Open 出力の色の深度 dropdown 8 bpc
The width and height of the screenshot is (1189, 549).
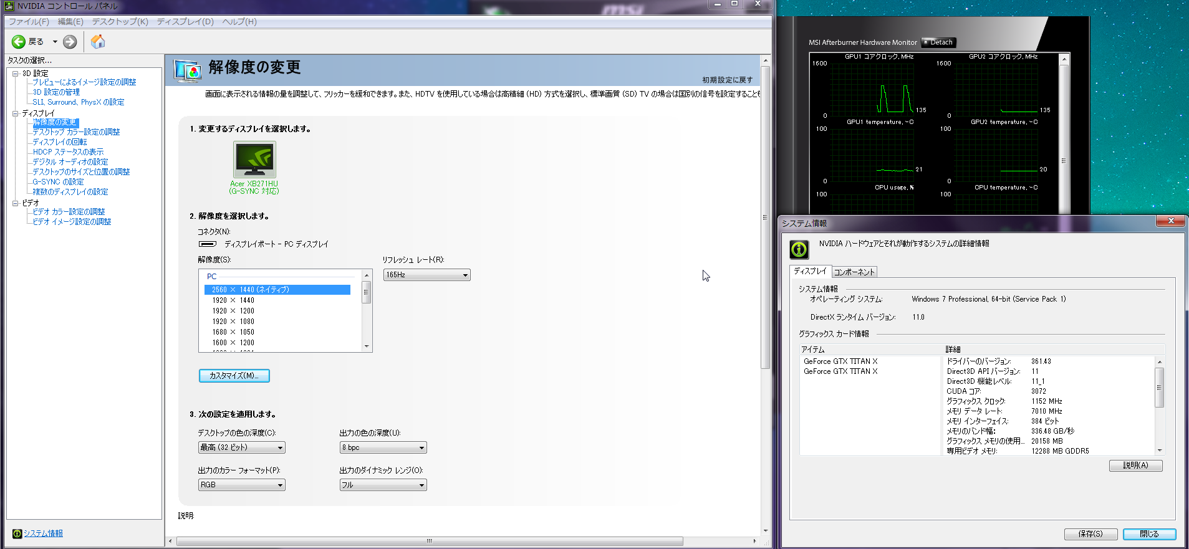[383, 447]
